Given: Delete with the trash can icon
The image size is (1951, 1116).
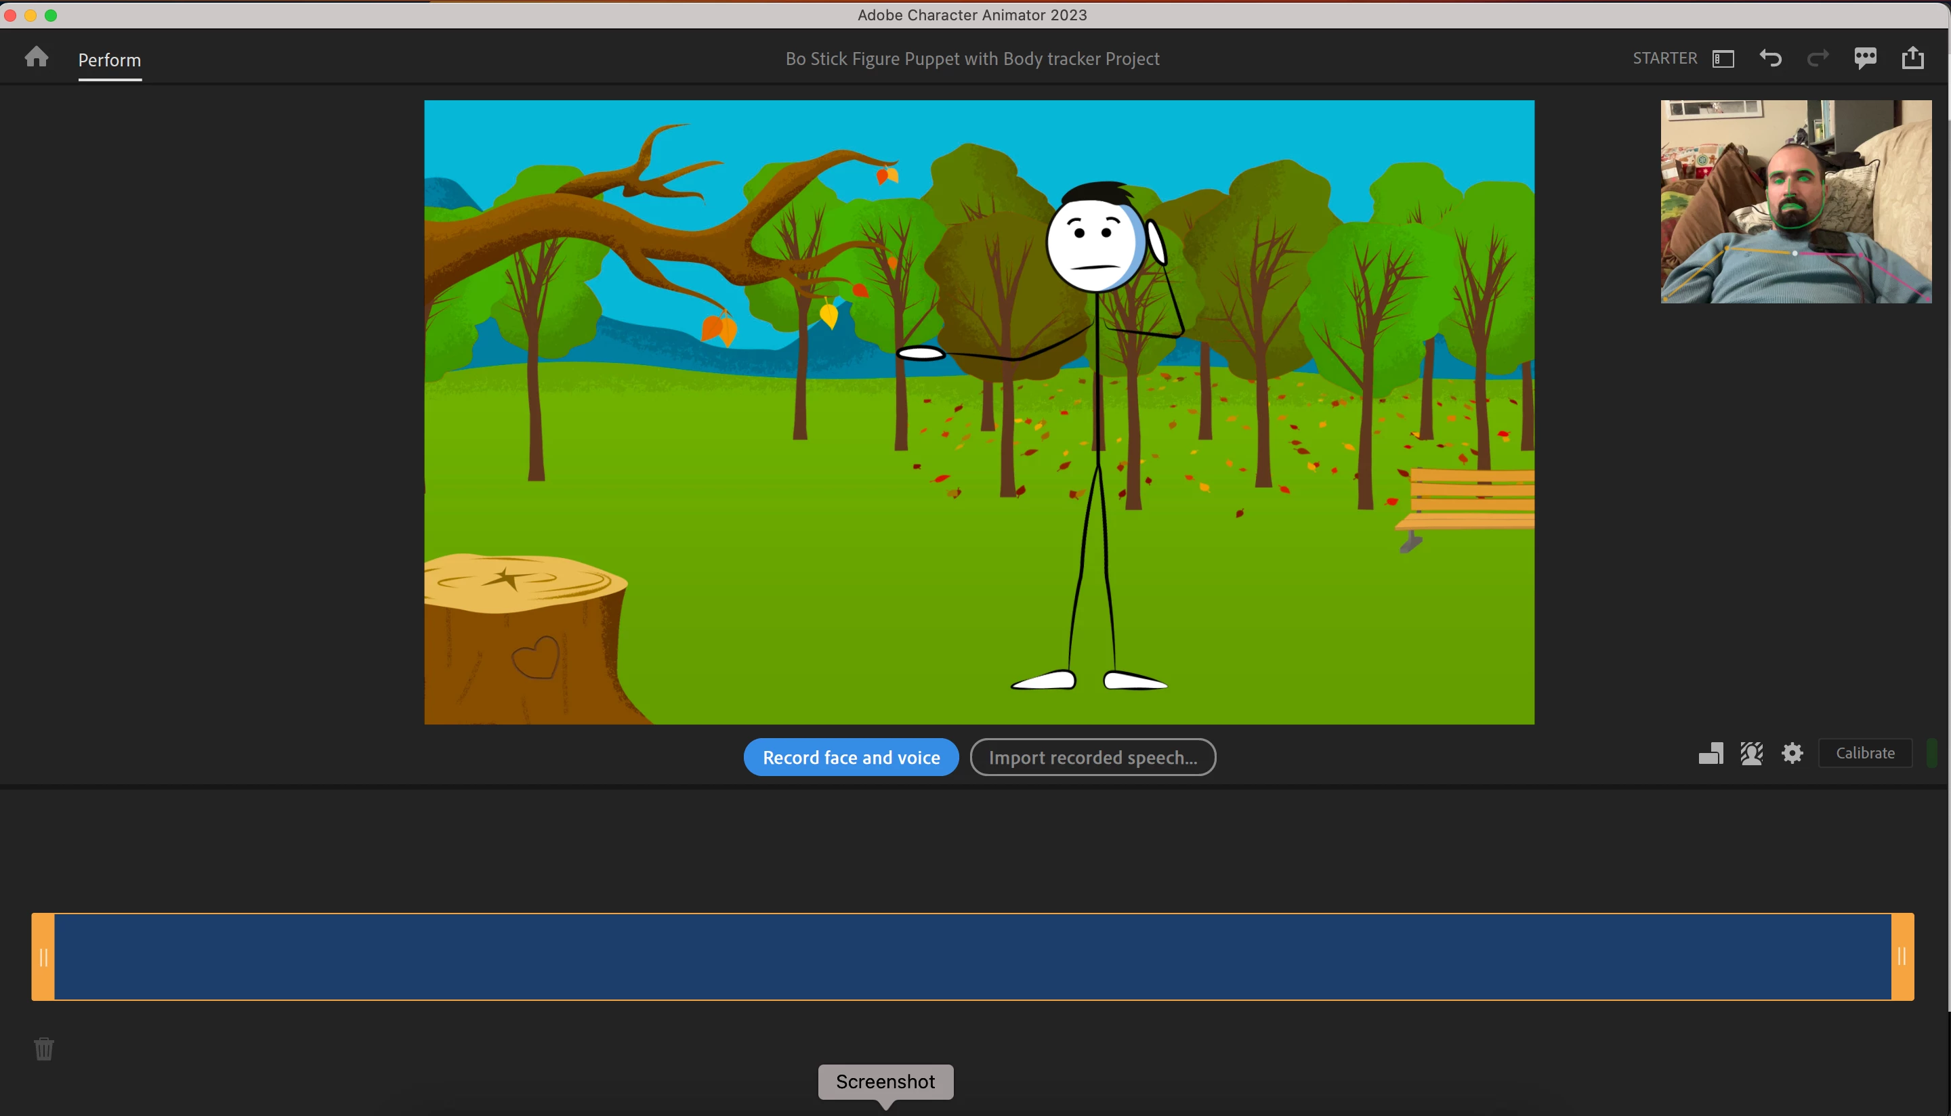Looking at the screenshot, I should 44,1048.
